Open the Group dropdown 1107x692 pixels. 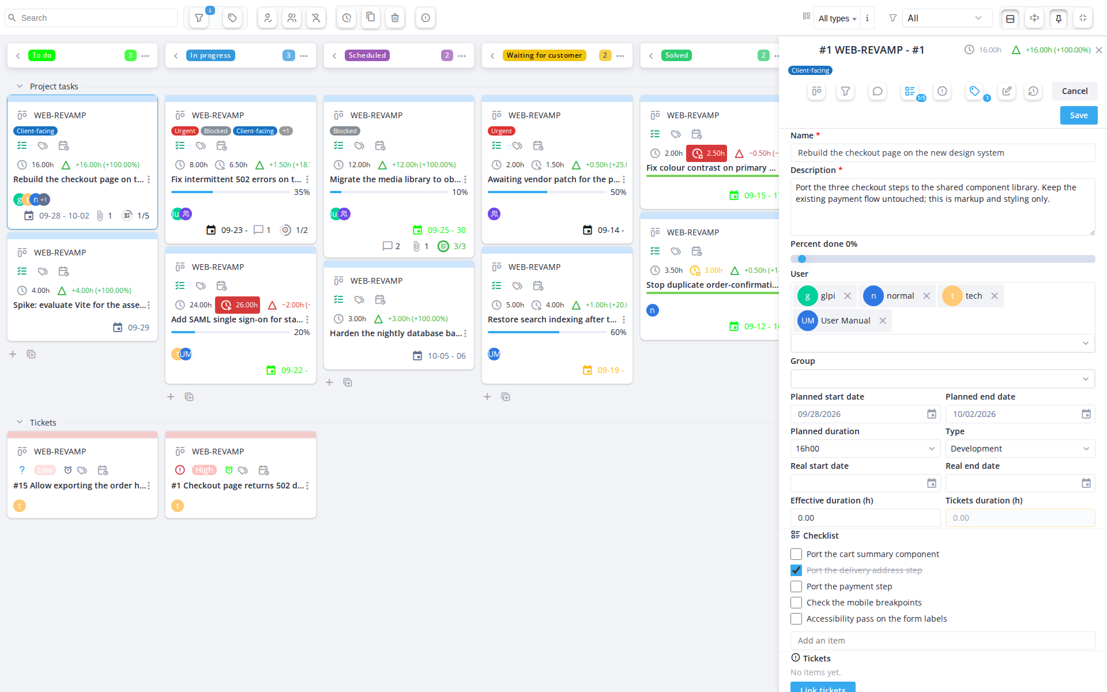(x=943, y=379)
